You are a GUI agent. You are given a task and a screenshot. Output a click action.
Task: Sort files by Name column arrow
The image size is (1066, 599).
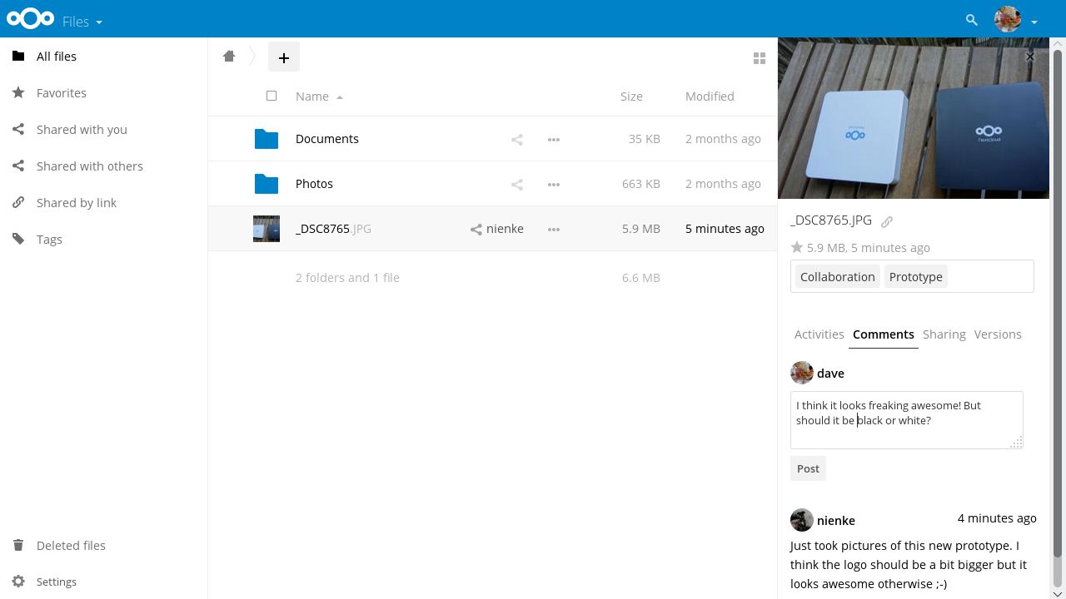click(340, 97)
